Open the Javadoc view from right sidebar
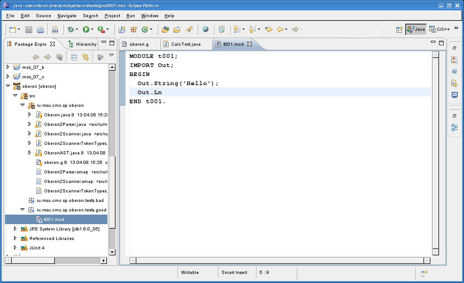The height and width of the screenshot is (283, 464). coord(454,72)
